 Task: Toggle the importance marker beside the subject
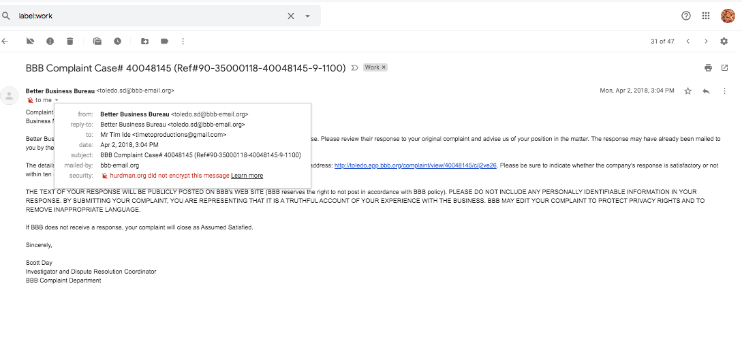(x=354, y=68)
